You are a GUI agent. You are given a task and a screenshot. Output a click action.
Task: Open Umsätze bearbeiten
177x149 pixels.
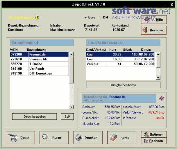[x=123, y=85]
